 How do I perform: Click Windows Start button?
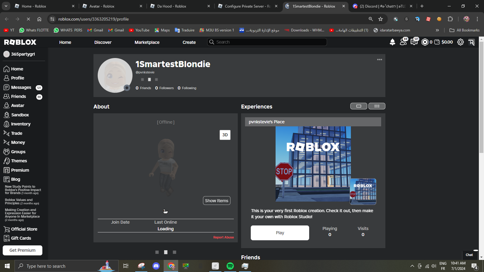tap(7, 266)
